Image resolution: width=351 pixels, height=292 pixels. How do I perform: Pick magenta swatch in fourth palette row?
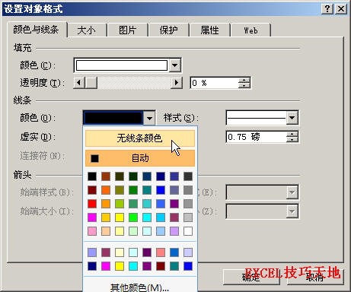click(x=92, y=217)
